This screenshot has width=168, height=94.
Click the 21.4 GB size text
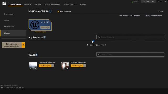pos(160,11)
